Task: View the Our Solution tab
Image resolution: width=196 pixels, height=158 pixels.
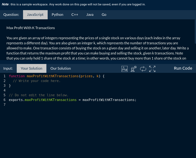Action: click(x=61, y=68)
